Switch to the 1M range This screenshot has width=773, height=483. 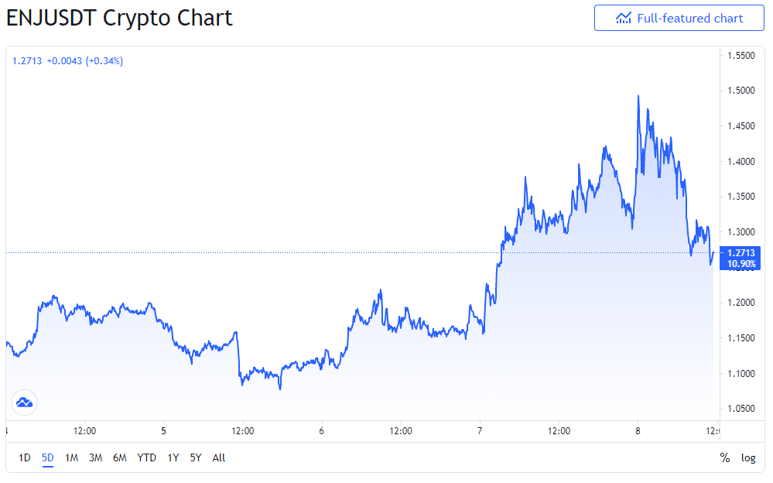(71, 457)
